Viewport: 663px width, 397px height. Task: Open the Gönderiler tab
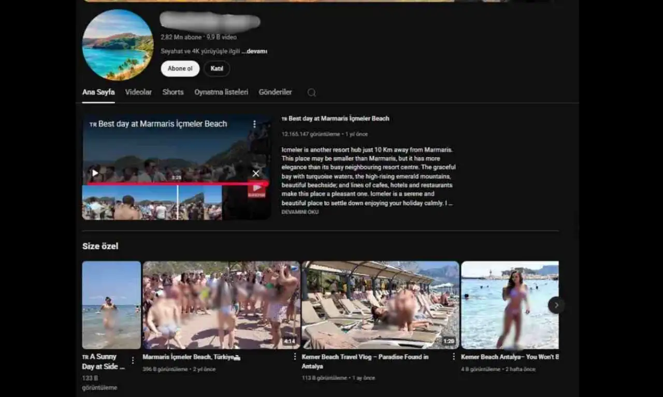point(275,92)
